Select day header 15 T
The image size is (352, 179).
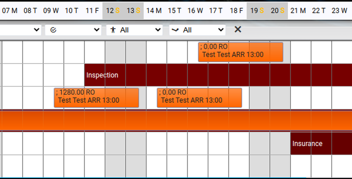coord(175,11)
